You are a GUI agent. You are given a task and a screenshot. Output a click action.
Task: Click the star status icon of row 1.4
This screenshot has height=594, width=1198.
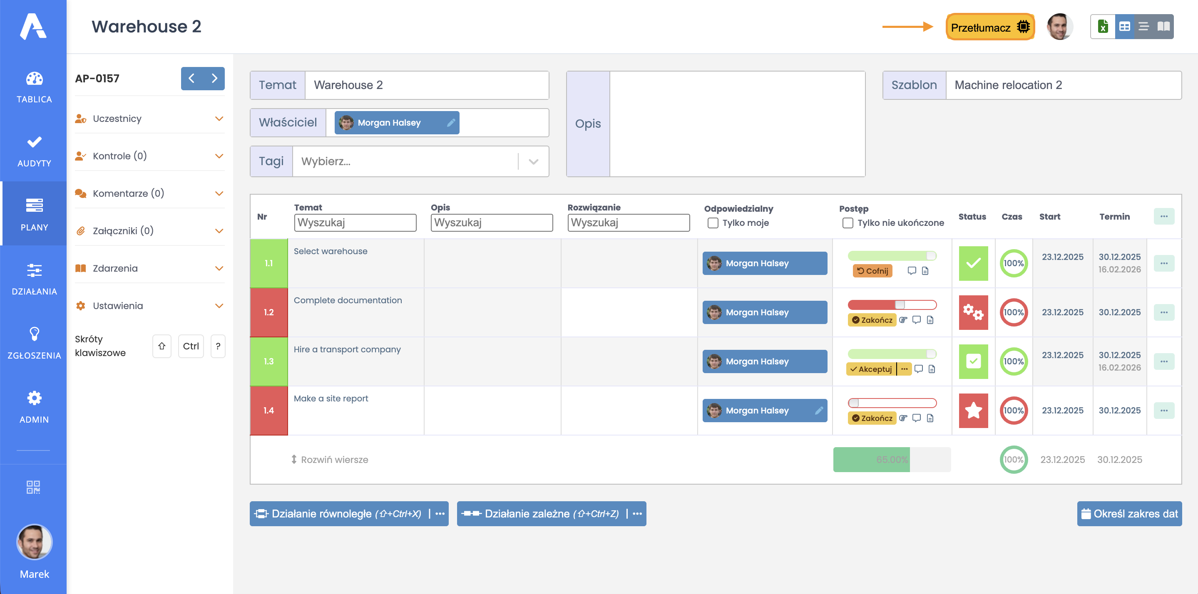pyautogui.click(x=973, y=411)
